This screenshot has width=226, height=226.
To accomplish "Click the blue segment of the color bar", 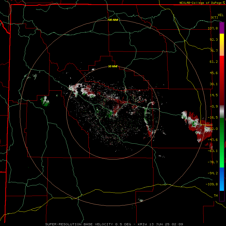I will pyautogui.click(x=222, y=179).
